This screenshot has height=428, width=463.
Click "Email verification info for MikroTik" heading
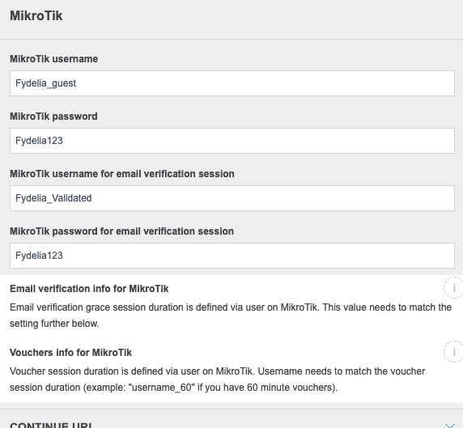[89, 288]
